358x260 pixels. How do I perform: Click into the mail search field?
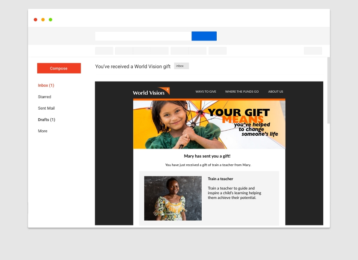(x=143, y=36)
